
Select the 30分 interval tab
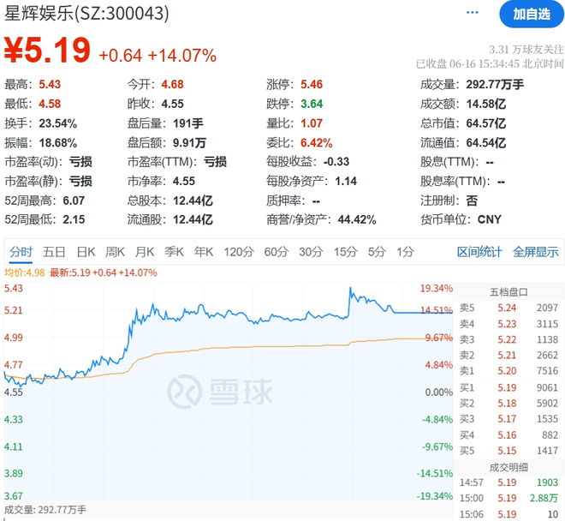coord(311,251)
